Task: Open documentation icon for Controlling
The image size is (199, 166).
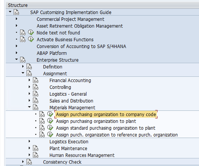Action: coord(36,87)
